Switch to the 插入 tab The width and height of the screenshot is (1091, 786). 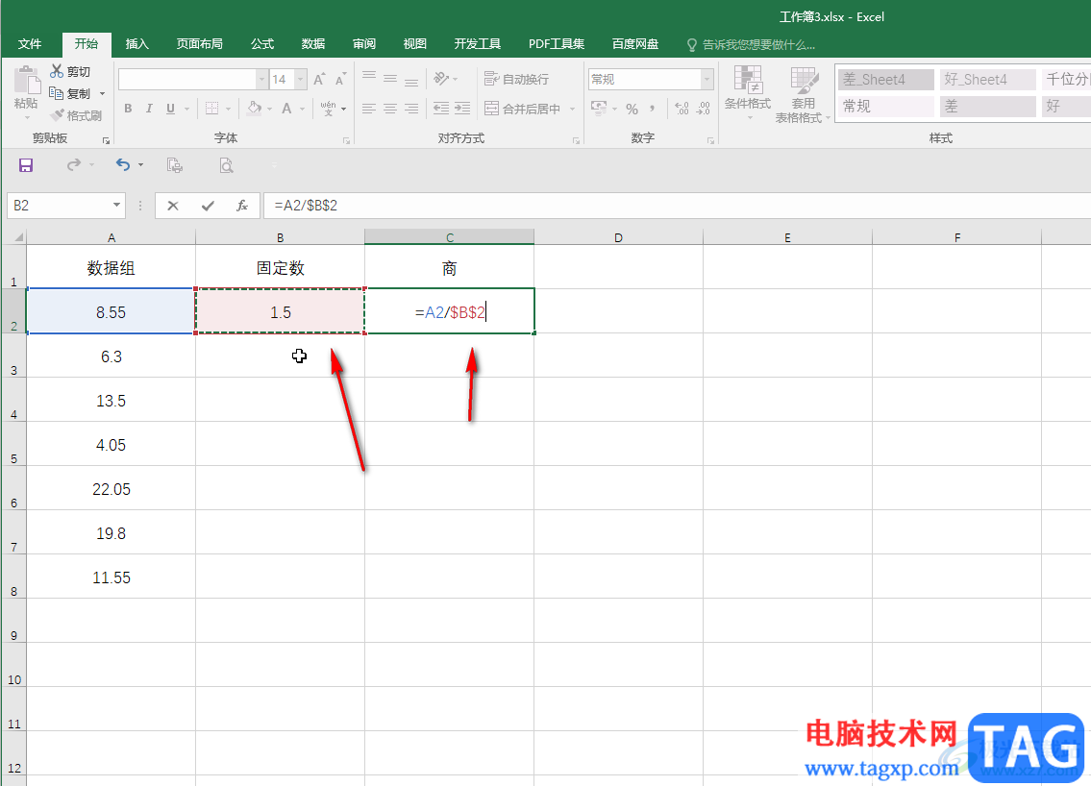coord(137,44)
